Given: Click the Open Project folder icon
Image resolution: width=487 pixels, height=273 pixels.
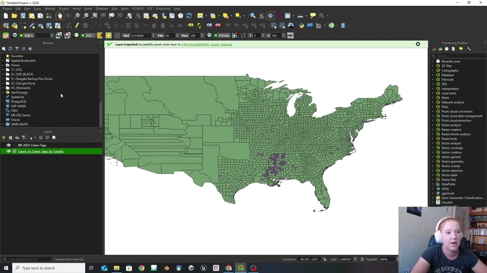Looking at the screenshot, I should (x=14, y=16).
